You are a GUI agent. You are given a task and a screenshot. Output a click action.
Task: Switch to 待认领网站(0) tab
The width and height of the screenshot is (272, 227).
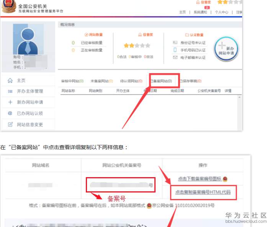pyautogui.click(x=131, y=81)
